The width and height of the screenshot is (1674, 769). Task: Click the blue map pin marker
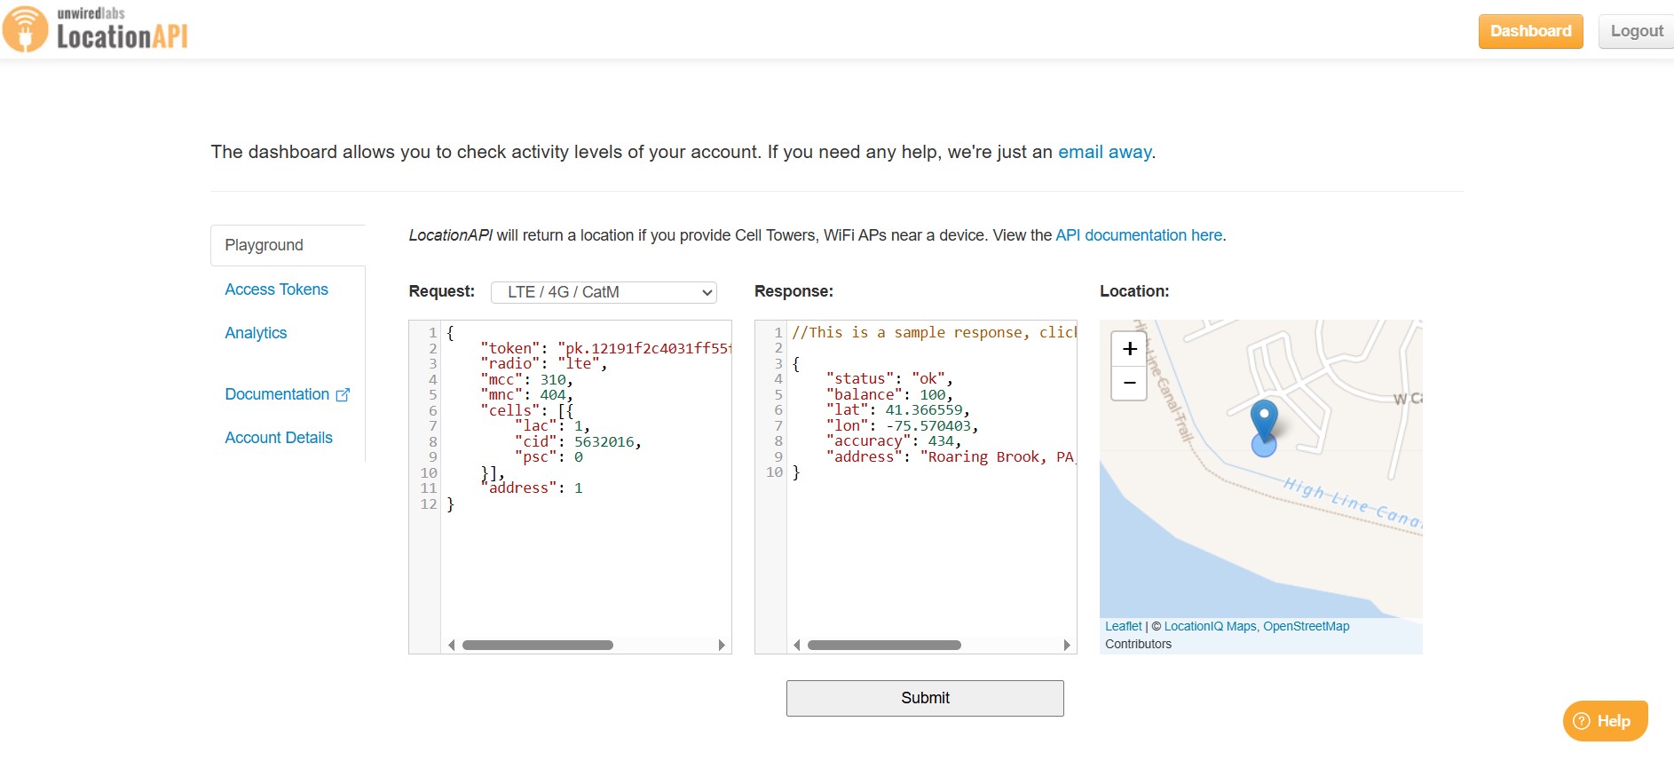click(x=1264, y=420)
